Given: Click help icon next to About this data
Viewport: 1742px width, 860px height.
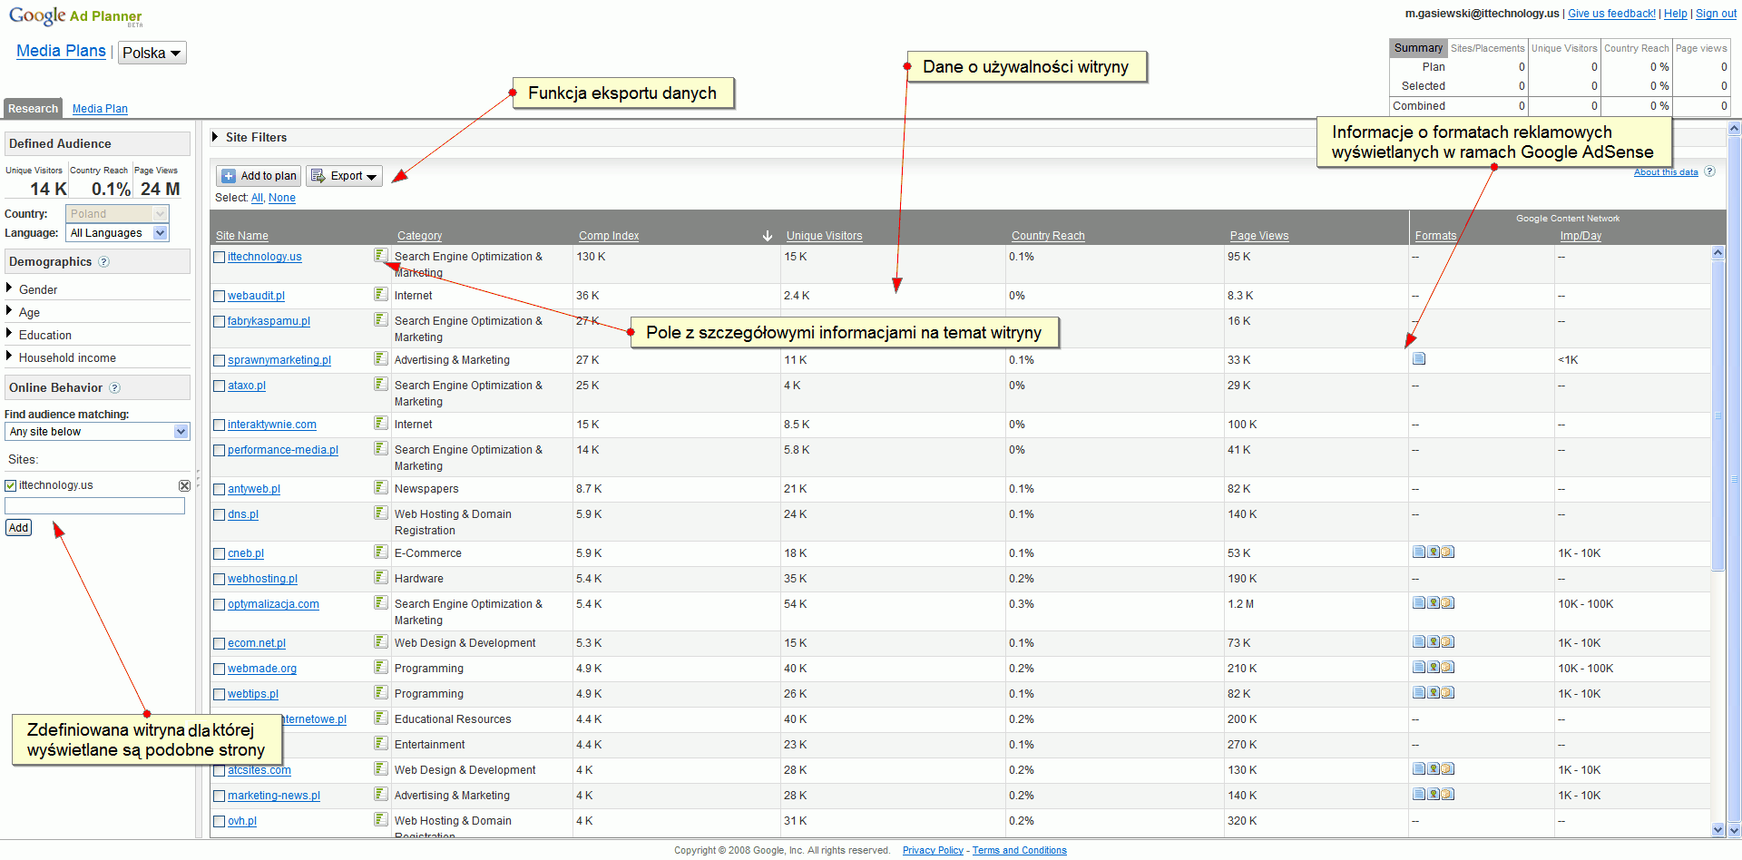Looking at the screenshot, I should [x=1709, y=171].
